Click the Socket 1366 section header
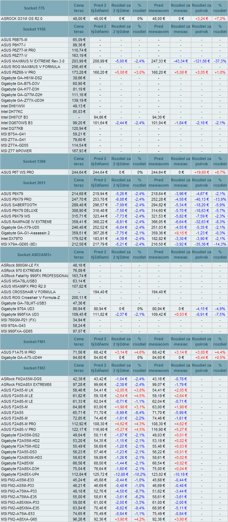228x522 pixels. [34, 161]
